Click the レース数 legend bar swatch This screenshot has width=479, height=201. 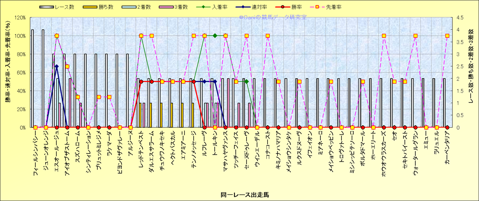point(47,7)
